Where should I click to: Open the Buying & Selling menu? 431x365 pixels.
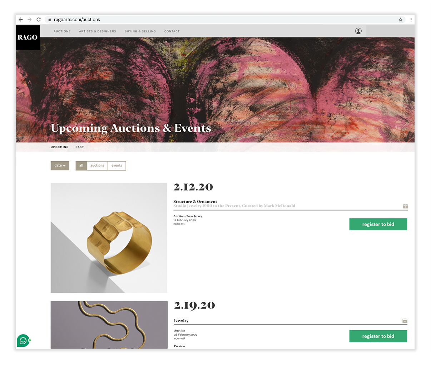140,31
